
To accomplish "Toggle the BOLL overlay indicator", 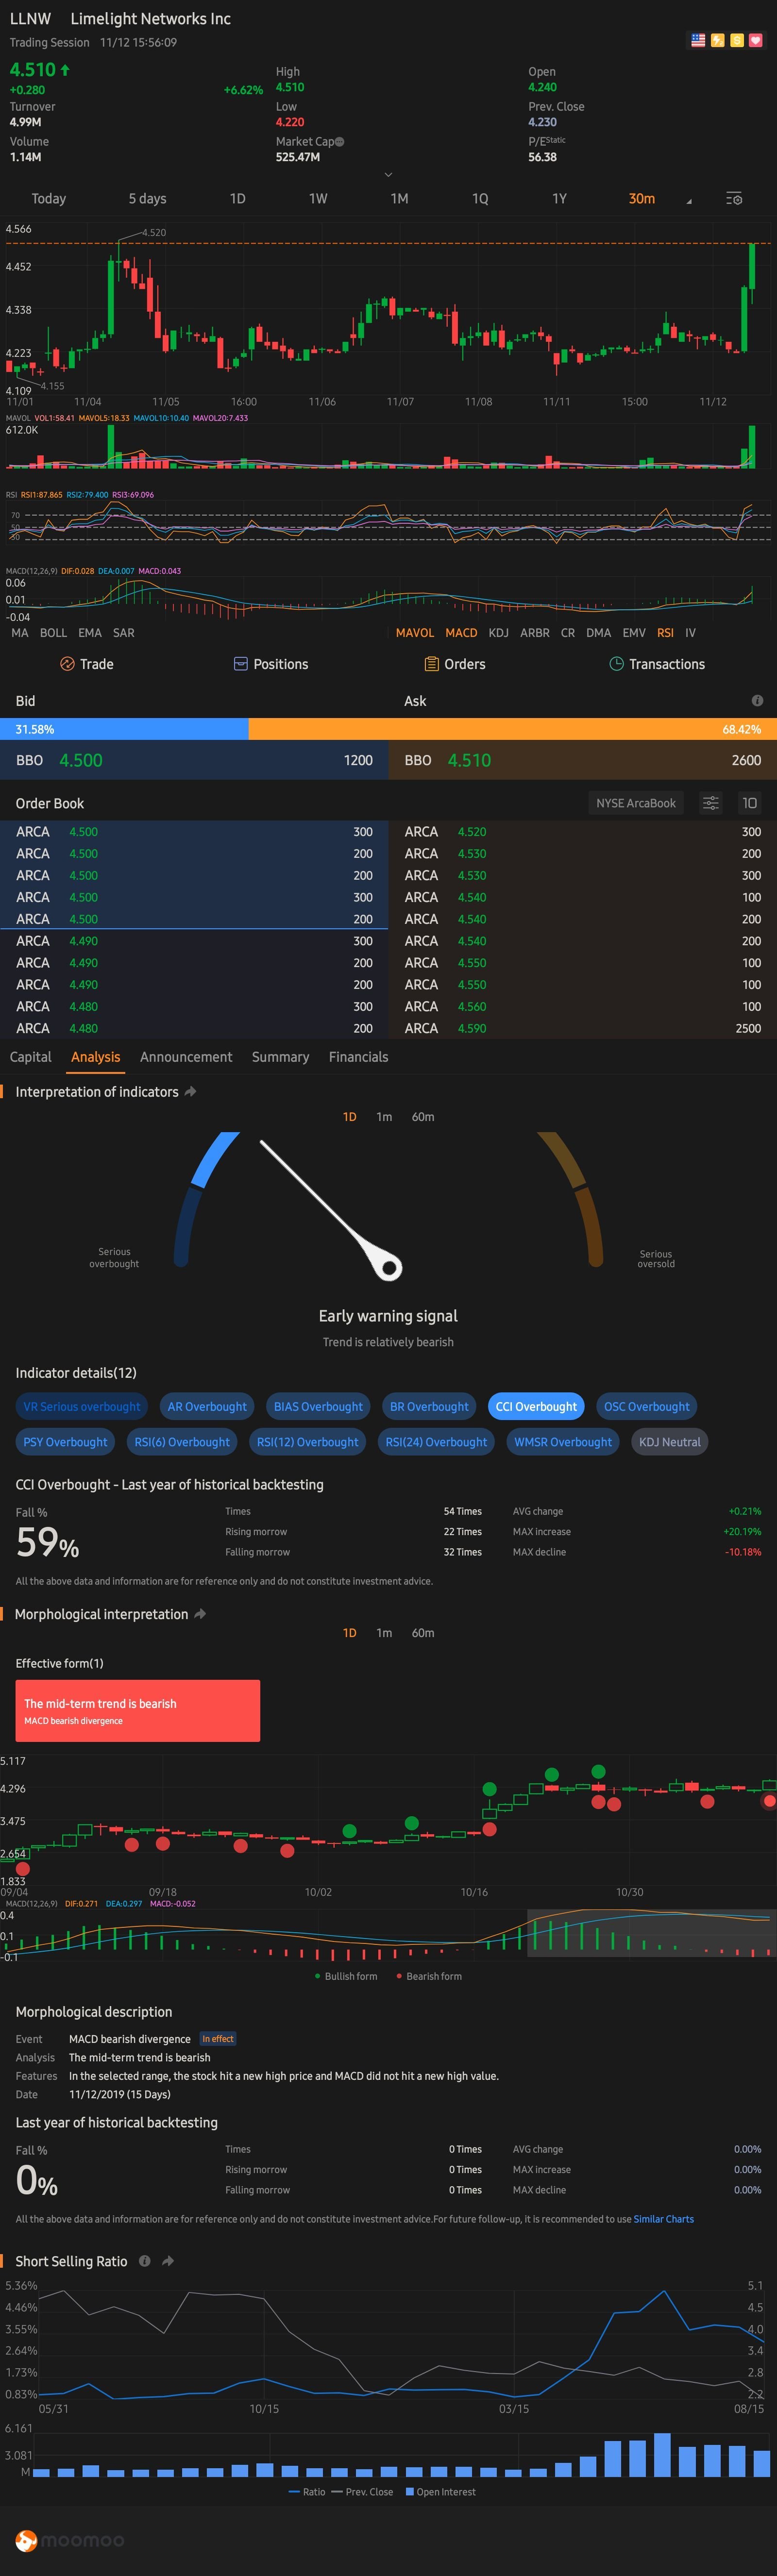I will pos(53,633).
